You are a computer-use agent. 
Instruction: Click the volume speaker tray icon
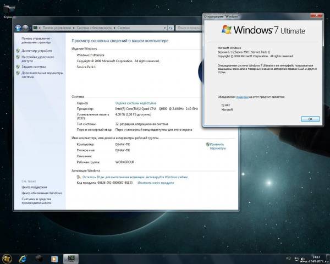click(302, 259)
